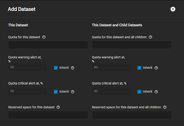Focus Quota for this dataset and all children field
Screen dimensions: 184x126
[x=132, y=45]
